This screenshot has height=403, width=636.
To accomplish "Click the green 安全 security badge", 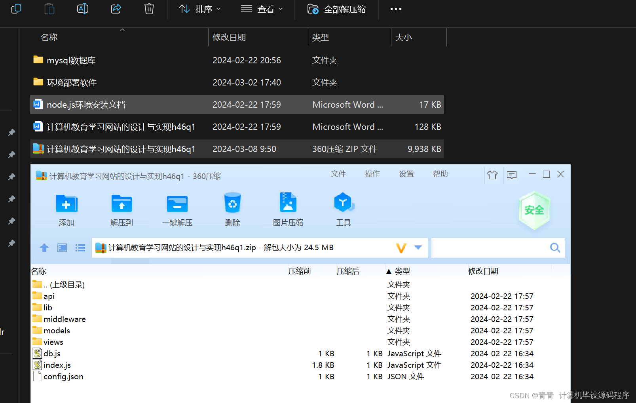I will (534, 210).
